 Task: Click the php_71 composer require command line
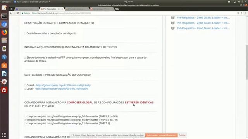click(67, 123)
